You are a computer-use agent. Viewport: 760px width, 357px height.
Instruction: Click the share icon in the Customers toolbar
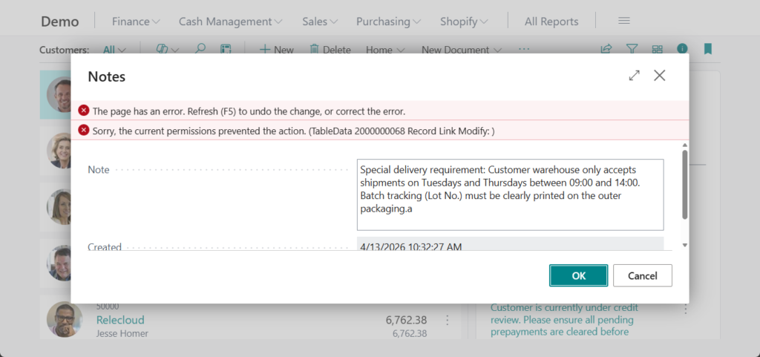[x=606, y=50]
